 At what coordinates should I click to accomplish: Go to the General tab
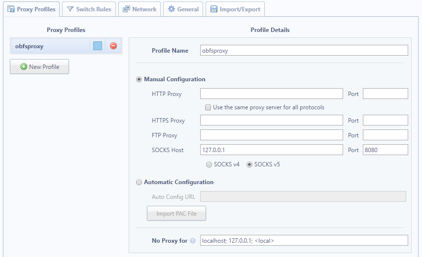point(183,9)
